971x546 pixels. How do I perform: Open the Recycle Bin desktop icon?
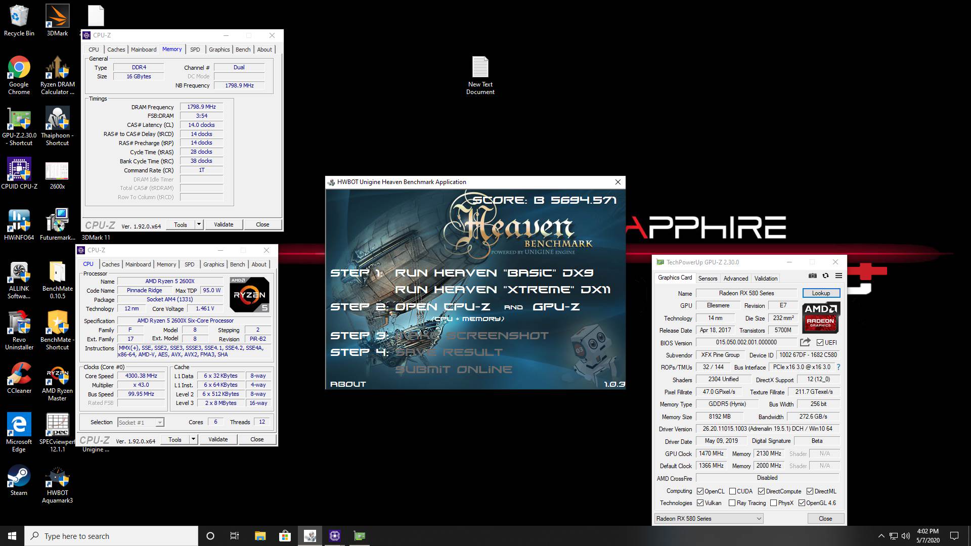[19, 20]
